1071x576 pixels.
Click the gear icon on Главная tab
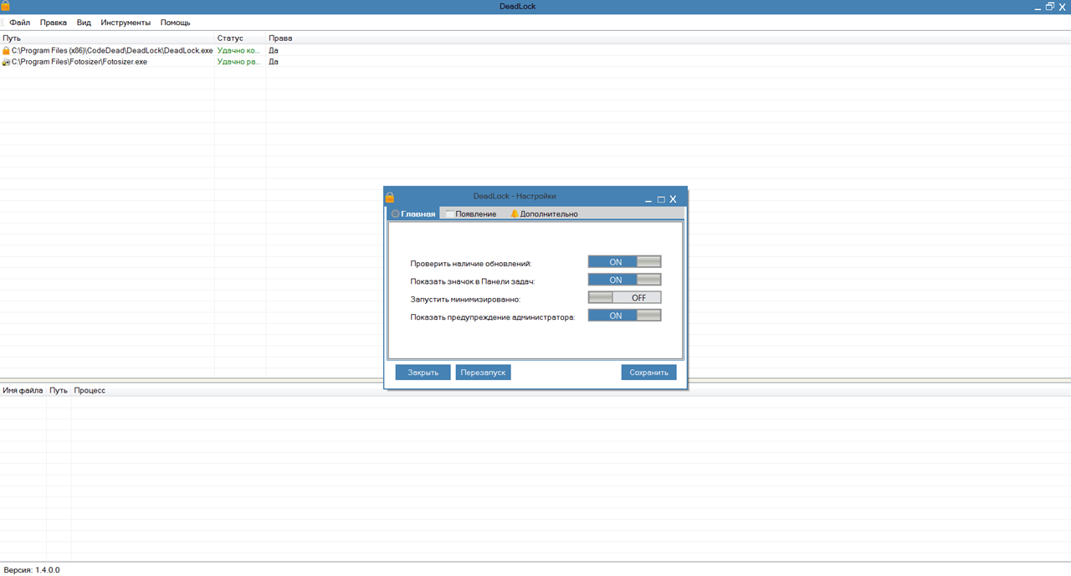click(x=396, y=214)
